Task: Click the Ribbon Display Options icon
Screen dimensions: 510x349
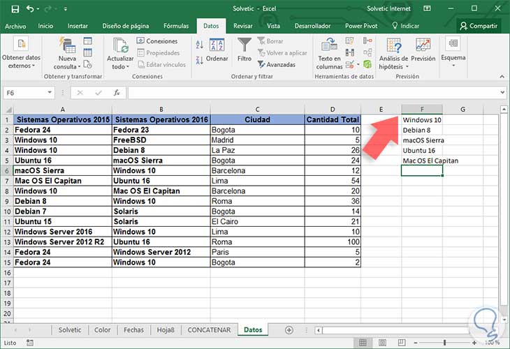Action: point(427,9)
